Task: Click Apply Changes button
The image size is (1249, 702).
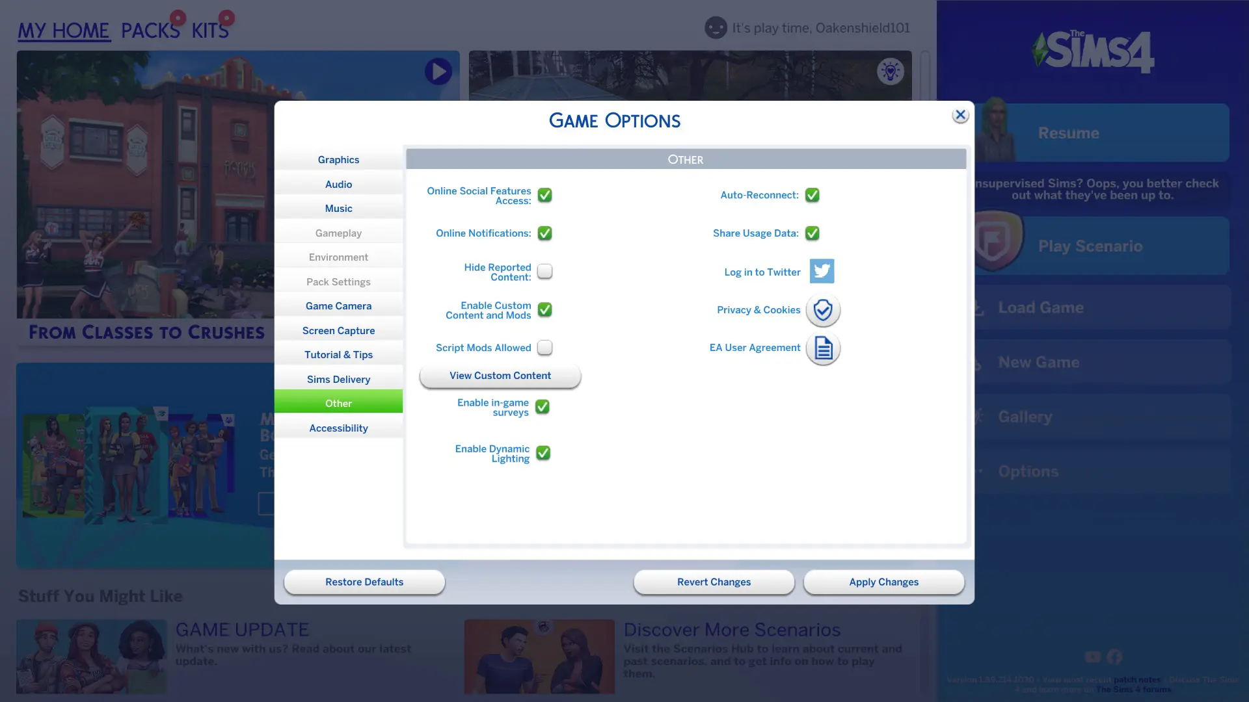Action: coord(883,582)
